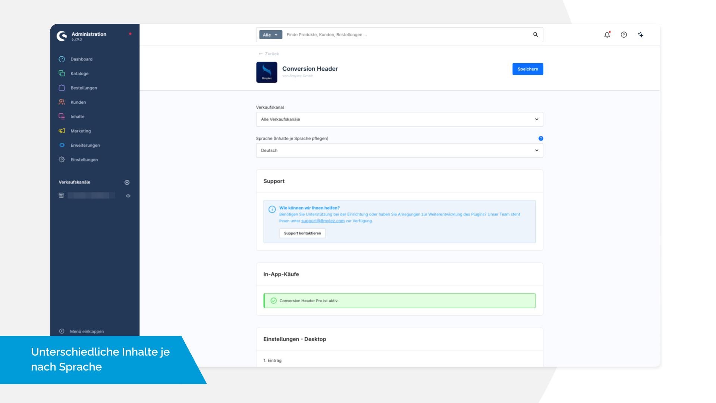Click the Einstellungen gear icon

pyautogui.click(x=62, y=160)
